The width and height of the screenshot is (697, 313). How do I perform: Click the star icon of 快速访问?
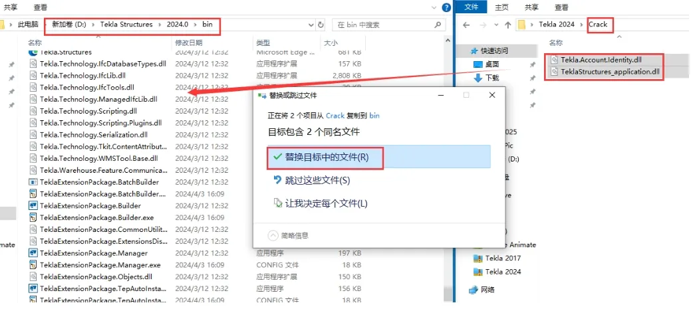474,51
